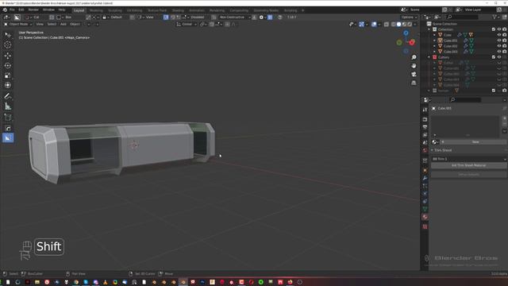This screenshot has width=508, height=286.
Task: Open the Particles properties tab
Action: click(x=425, y=186)
